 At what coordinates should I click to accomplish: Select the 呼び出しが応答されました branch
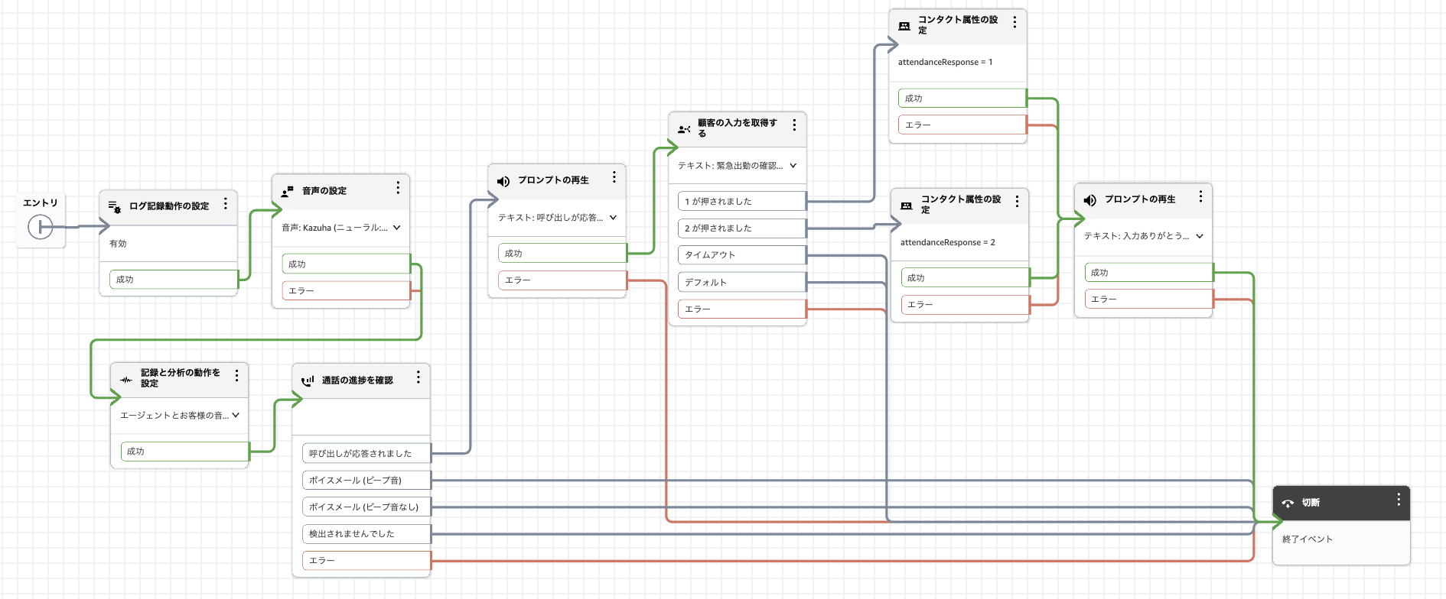366,453
